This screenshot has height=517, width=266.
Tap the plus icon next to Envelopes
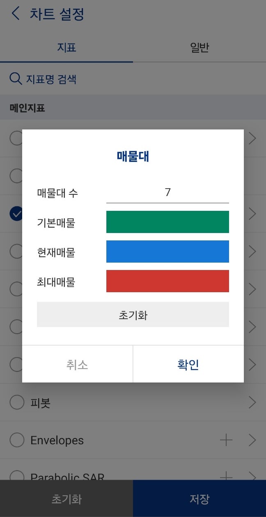[226, 440]
